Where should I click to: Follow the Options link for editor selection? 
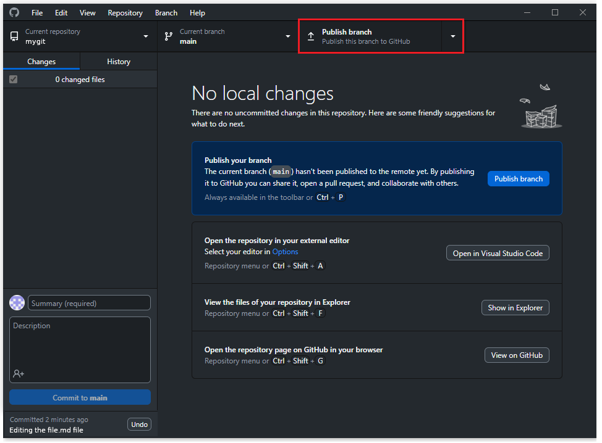(285, 252)
